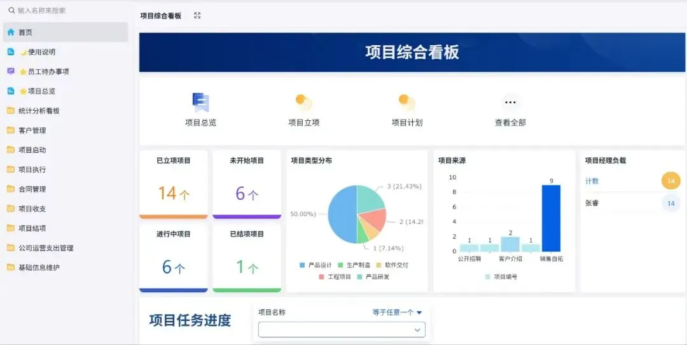
Task: Click the home icon beside 首页
Action: pyautogui.click(x=11, y=32)
